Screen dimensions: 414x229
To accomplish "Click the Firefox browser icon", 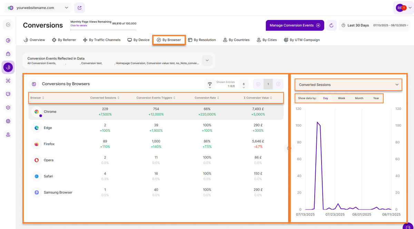I will pyautogui.click(x=36, y=144).
